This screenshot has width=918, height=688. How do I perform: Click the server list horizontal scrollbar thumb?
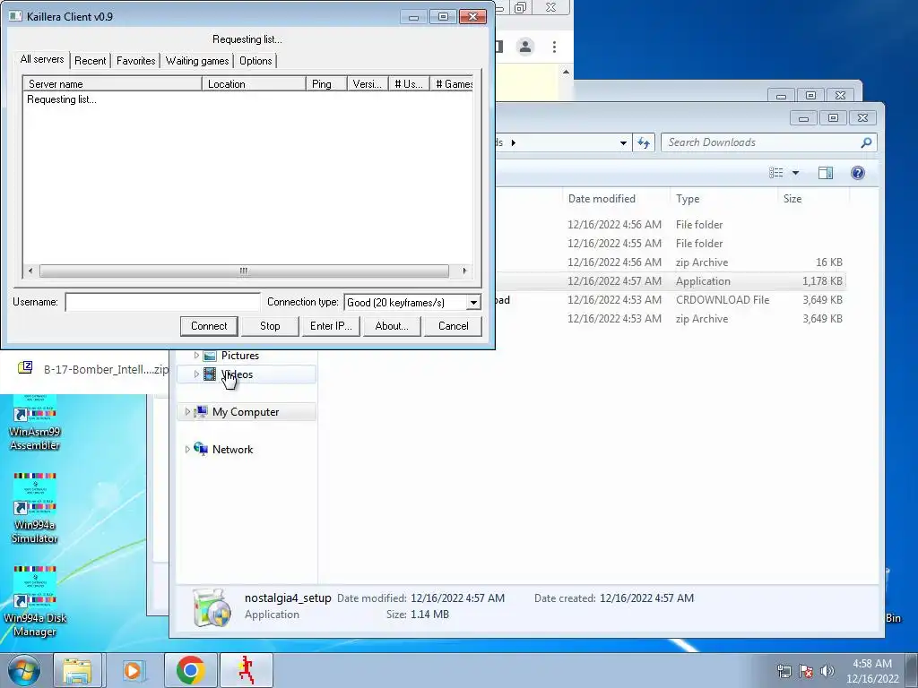pyautogui.click(x=244, y=271)
